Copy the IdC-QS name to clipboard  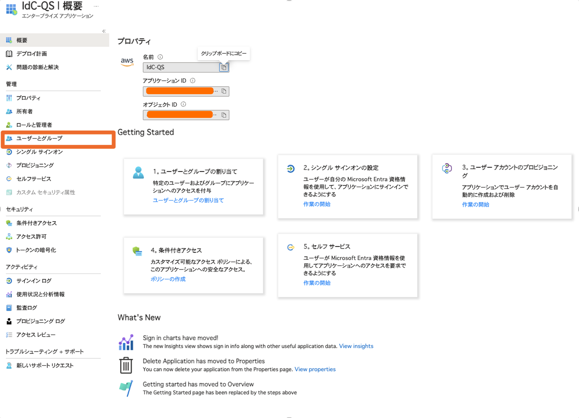pos(224,67)
